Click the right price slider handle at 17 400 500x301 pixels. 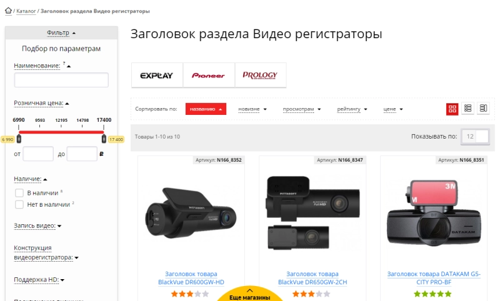(104, 139)
